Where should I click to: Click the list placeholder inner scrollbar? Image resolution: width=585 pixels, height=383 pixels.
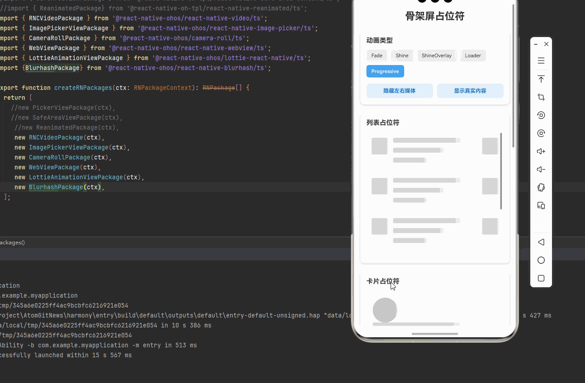[501, 171]
